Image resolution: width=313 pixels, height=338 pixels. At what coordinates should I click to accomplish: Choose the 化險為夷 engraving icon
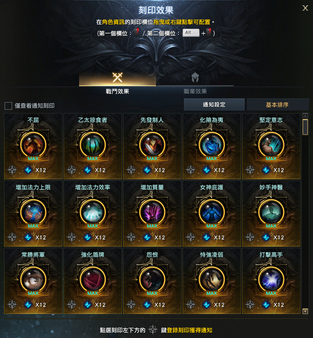[x=212, y=145]
